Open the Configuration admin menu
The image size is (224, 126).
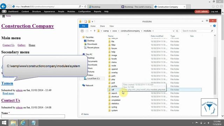pos(84,12)
